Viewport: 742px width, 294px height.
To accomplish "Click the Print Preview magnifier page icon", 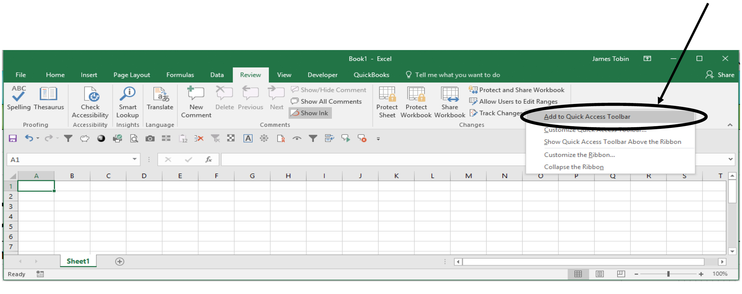I will coord(134,139).
